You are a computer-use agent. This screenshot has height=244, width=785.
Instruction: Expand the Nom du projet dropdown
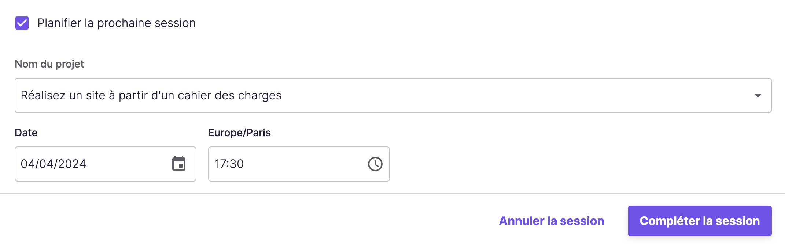393,95
